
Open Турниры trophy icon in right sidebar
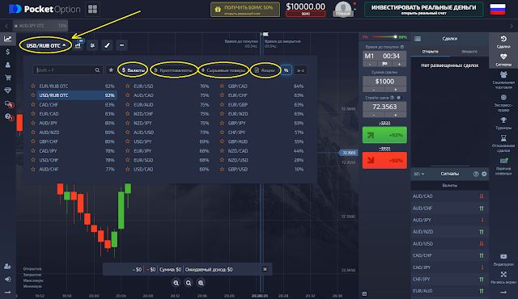tap(503, 124)
